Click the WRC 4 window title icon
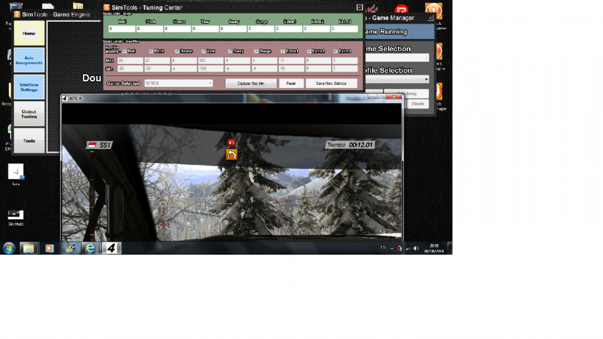Viewport: 603px width, 339px height. pos(65,98)
